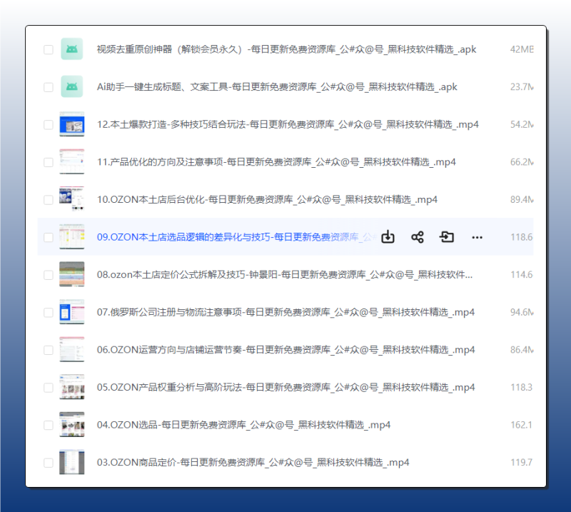The width and height of the screenshot is (571, 512).
Task: Check the 08.ozon本土店定价公式 file checkbox
Action: coord(48,274)
